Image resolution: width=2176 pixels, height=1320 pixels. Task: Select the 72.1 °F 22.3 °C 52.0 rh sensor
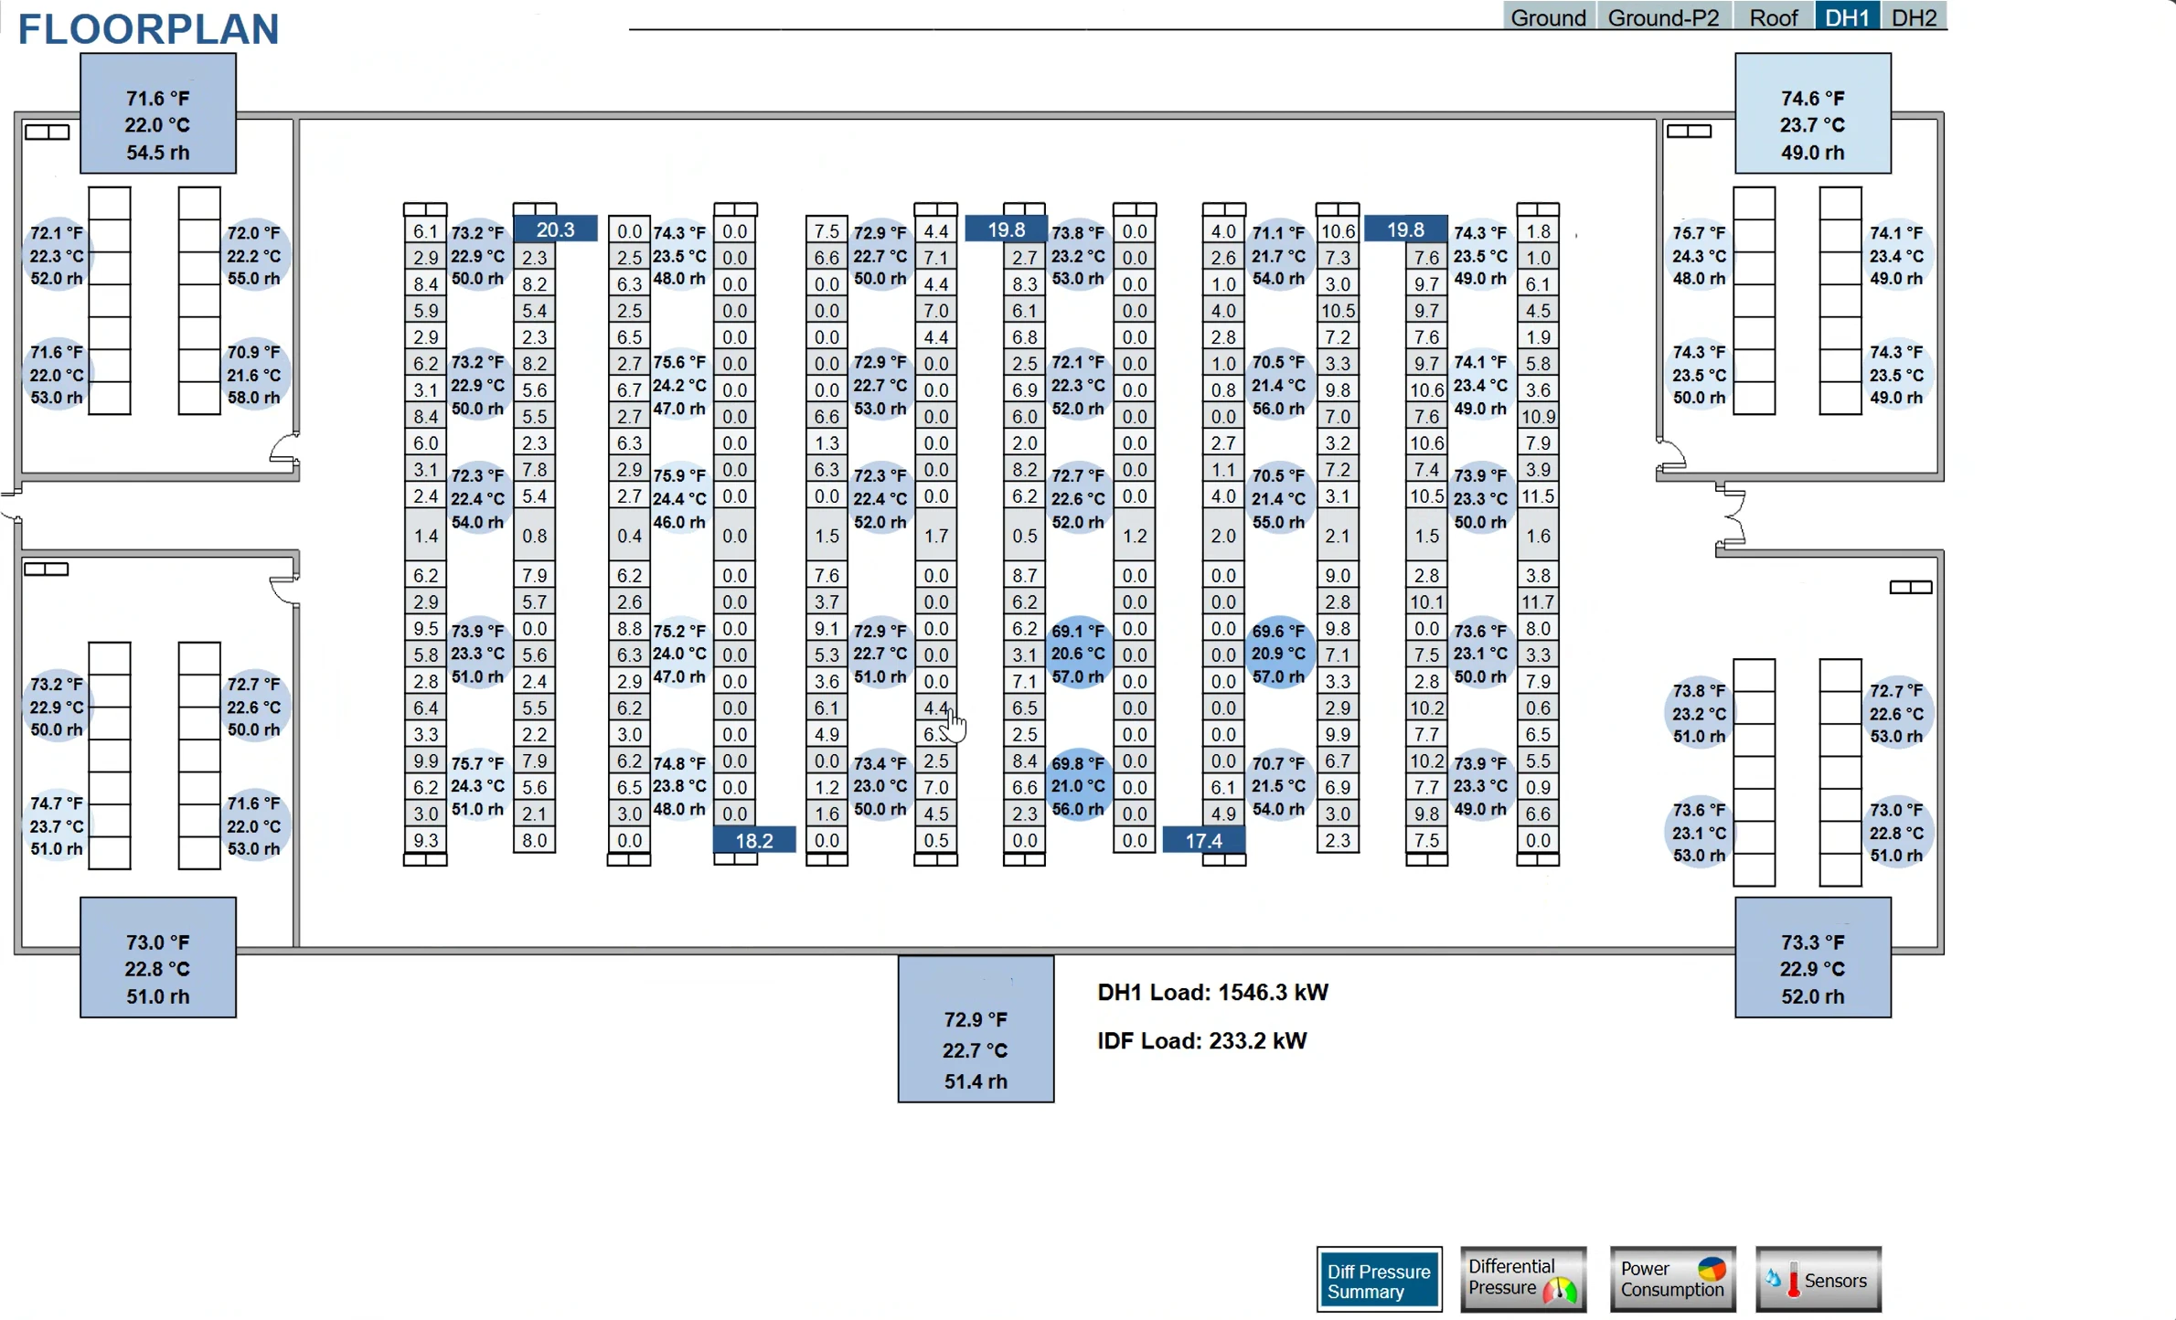point(57,255)
